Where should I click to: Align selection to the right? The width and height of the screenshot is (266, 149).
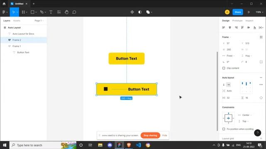236,28
